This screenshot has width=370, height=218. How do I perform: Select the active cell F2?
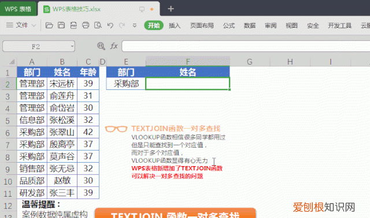(x=187, y=84)
